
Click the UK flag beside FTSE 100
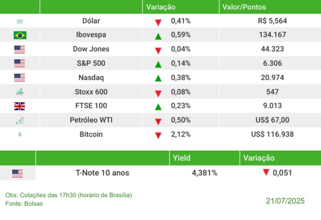click(20, 106)
